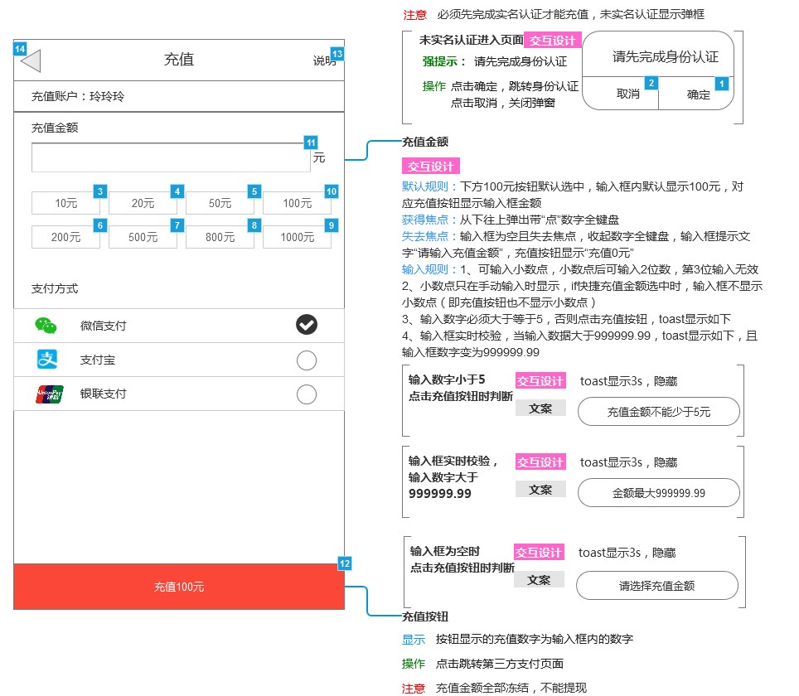Viewport: 799px width, 696px height.
Task: Click 取消 in the identity dialog
Action: (627, 94)
